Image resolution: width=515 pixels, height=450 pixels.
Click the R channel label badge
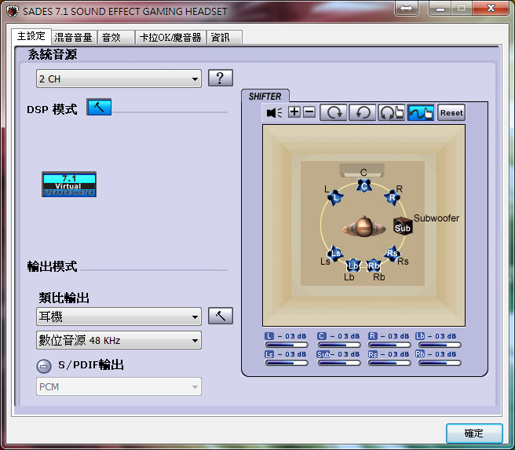click(x=373, y=336)
